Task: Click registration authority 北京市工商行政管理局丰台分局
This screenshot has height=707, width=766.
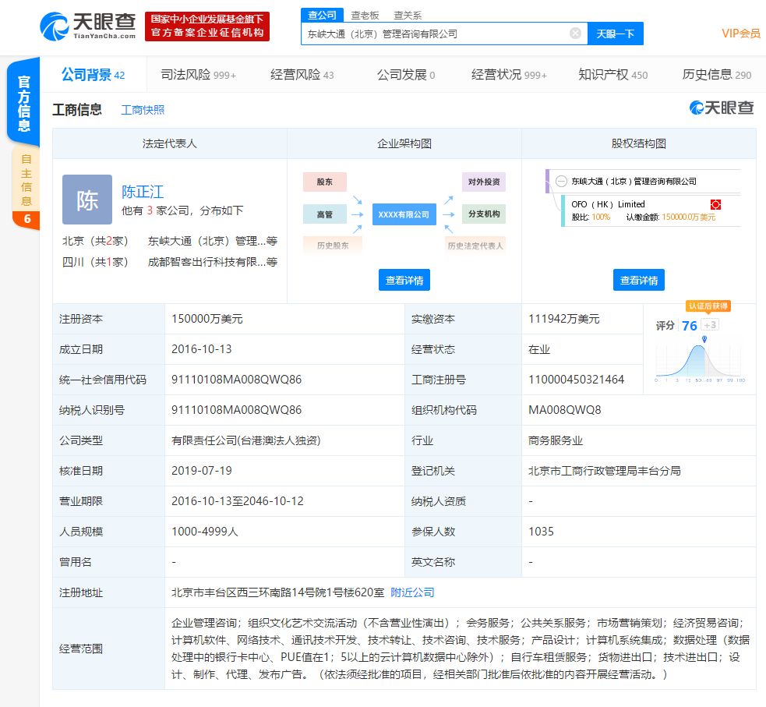Action: pos(604,471)
